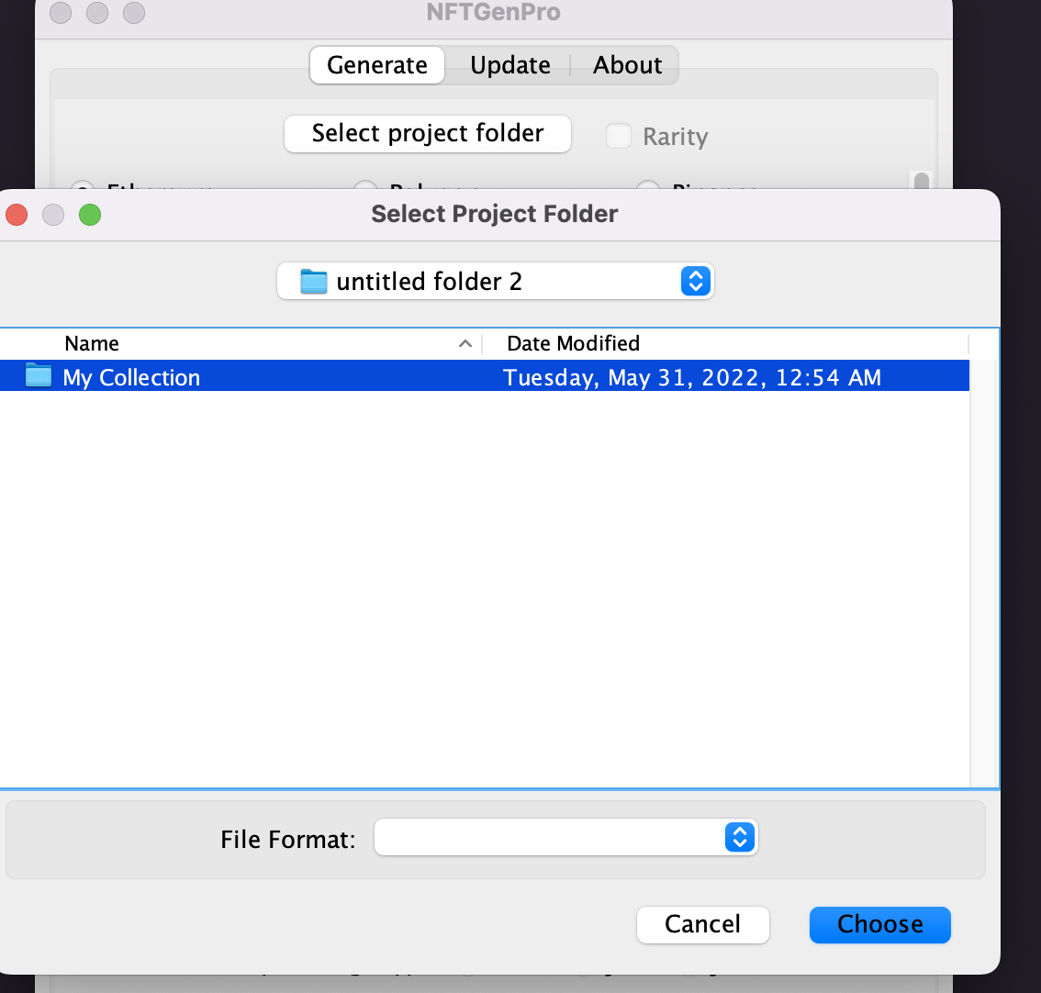Click the Choose button

[x=879, y=924]
